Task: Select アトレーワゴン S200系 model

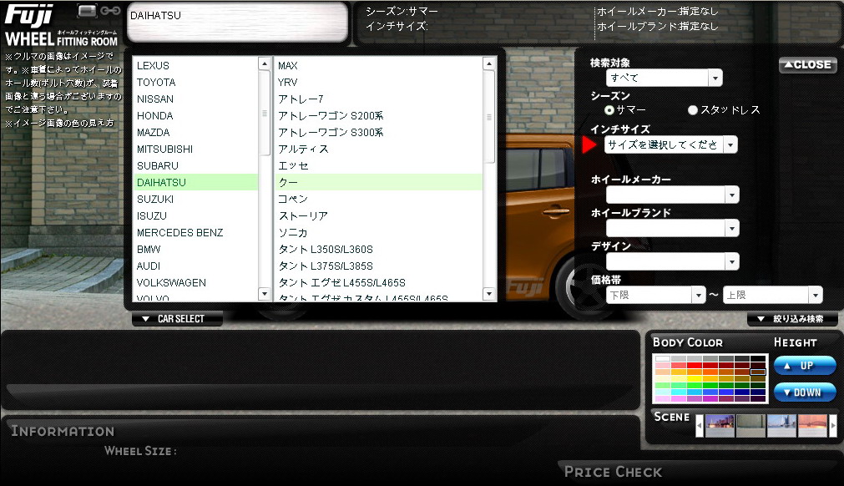Action: click(379, 116)
